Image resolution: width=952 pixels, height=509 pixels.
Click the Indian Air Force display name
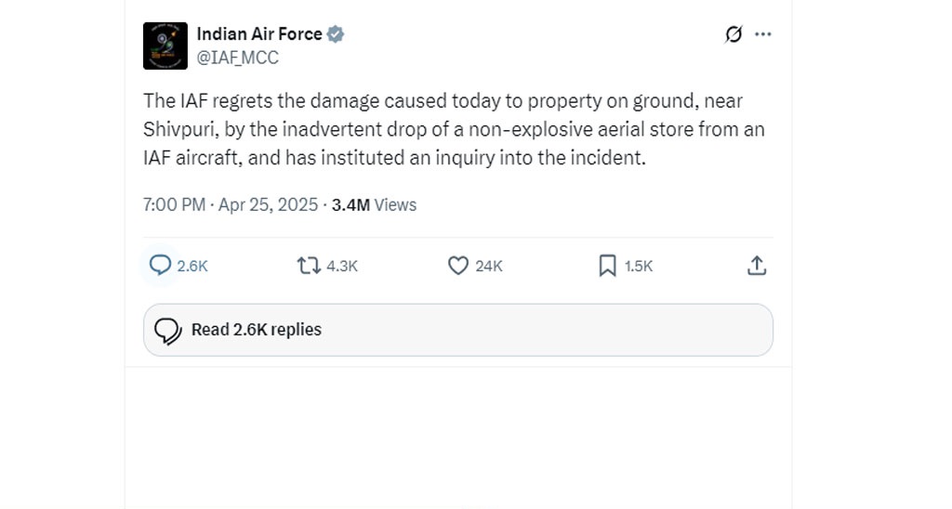259,34
